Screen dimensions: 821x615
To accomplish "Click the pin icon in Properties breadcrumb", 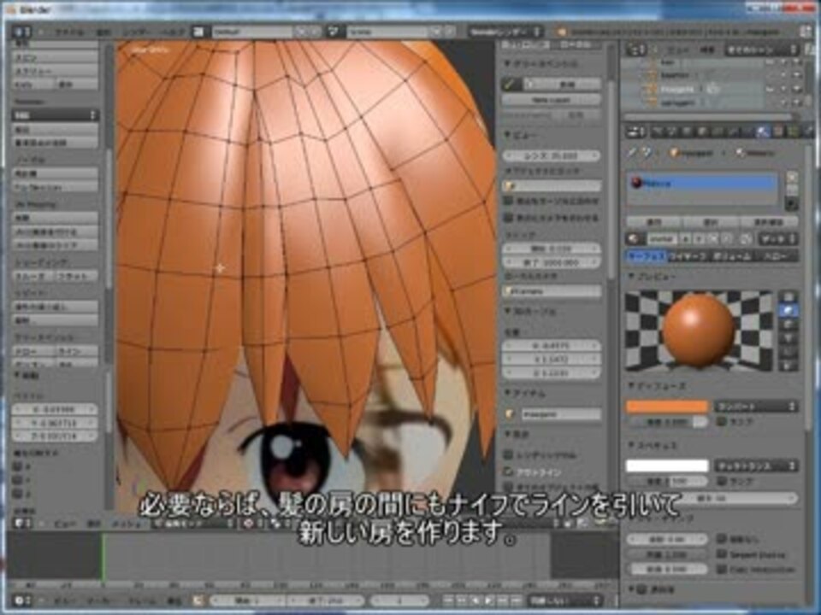I will pyautogui.click(x=633, y=153).
